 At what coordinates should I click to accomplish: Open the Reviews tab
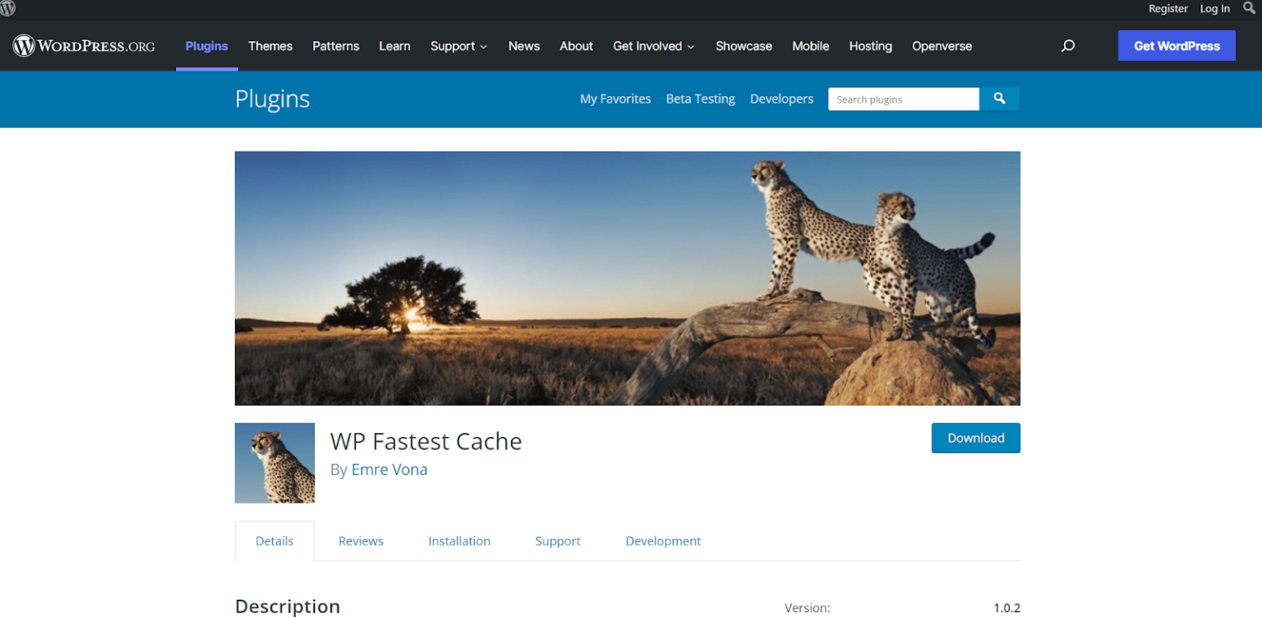tap(361, 541)
